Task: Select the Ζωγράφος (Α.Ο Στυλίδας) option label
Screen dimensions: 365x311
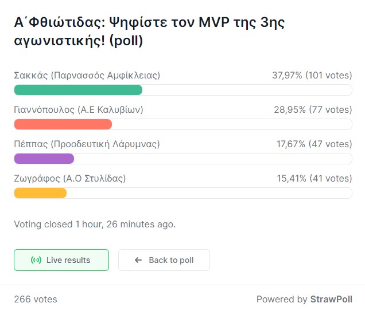Action: 70,178
